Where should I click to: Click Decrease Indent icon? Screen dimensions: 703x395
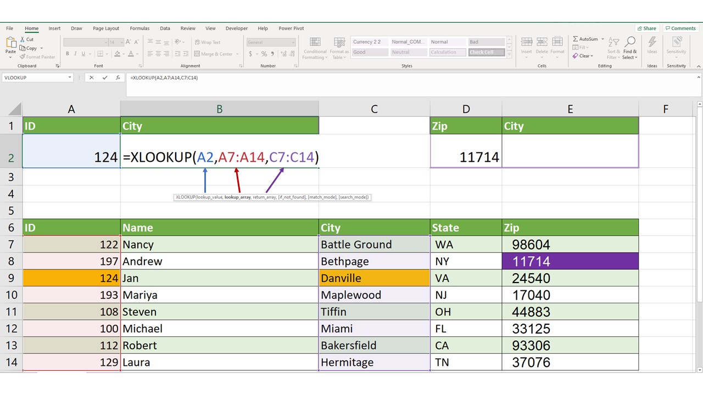pyautogui.click(x=177, y=54)
